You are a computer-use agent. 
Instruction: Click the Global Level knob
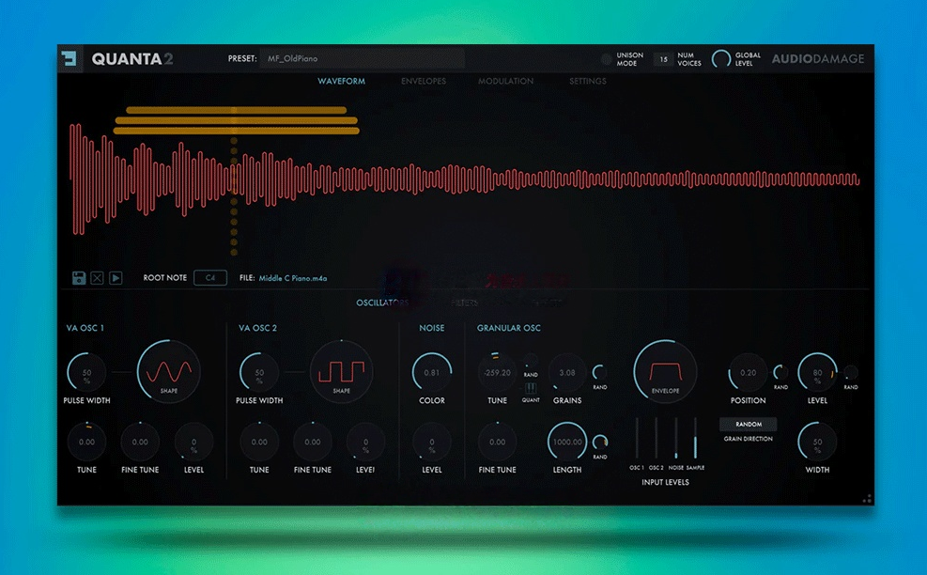(x=721, y=58)
